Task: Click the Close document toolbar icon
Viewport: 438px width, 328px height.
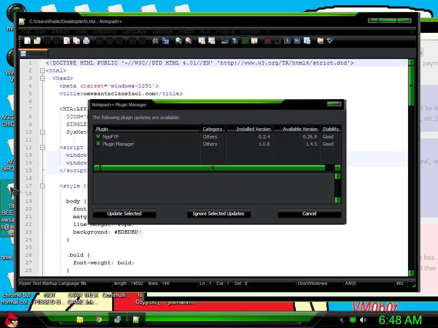Action: 67,41
